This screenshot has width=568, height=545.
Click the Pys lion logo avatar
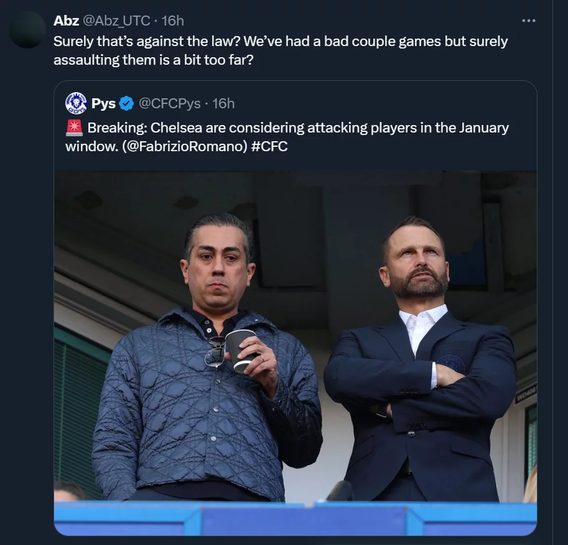pyautogui.click(x=76, y=103)
